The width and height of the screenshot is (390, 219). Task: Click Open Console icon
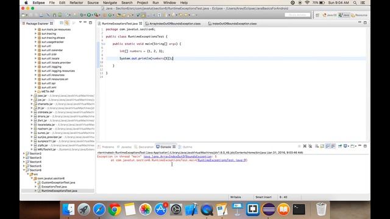pyautogui.click(x=352, y=146)
